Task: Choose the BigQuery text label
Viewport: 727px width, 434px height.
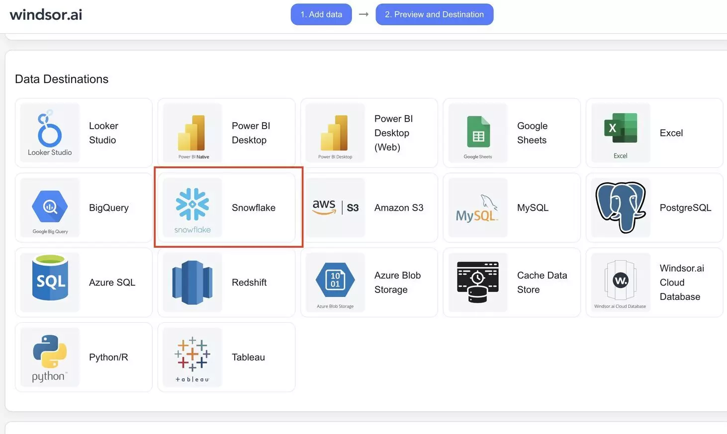Action: (109, 208)
